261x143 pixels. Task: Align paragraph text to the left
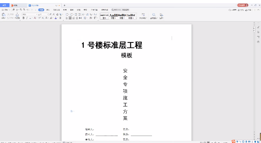(66, 18)
